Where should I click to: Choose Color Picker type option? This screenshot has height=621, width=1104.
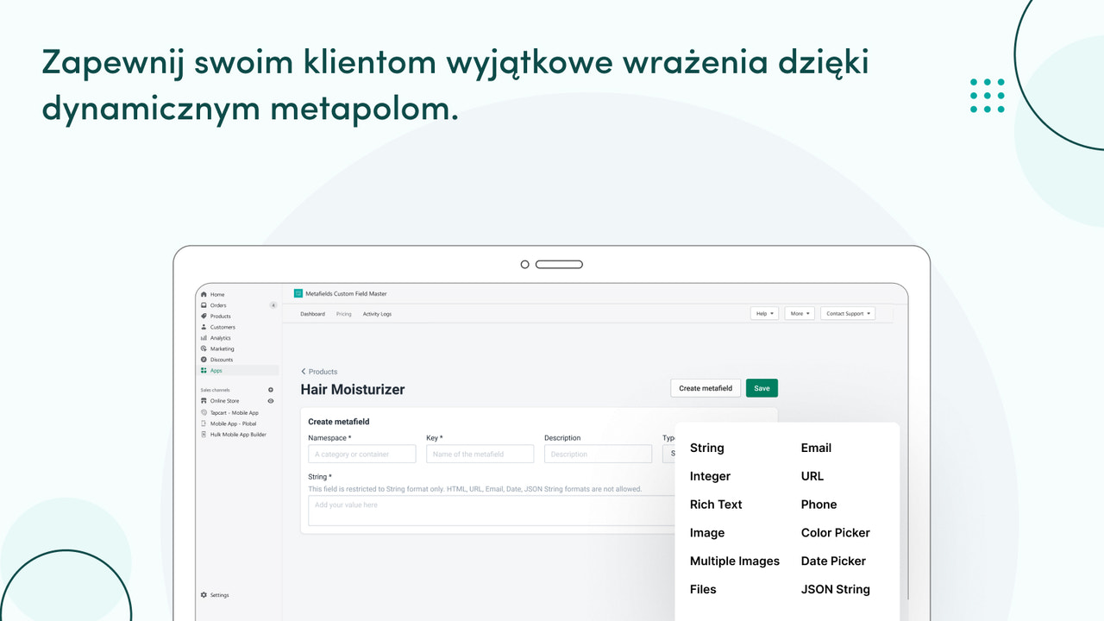click(x=836, y=533)
